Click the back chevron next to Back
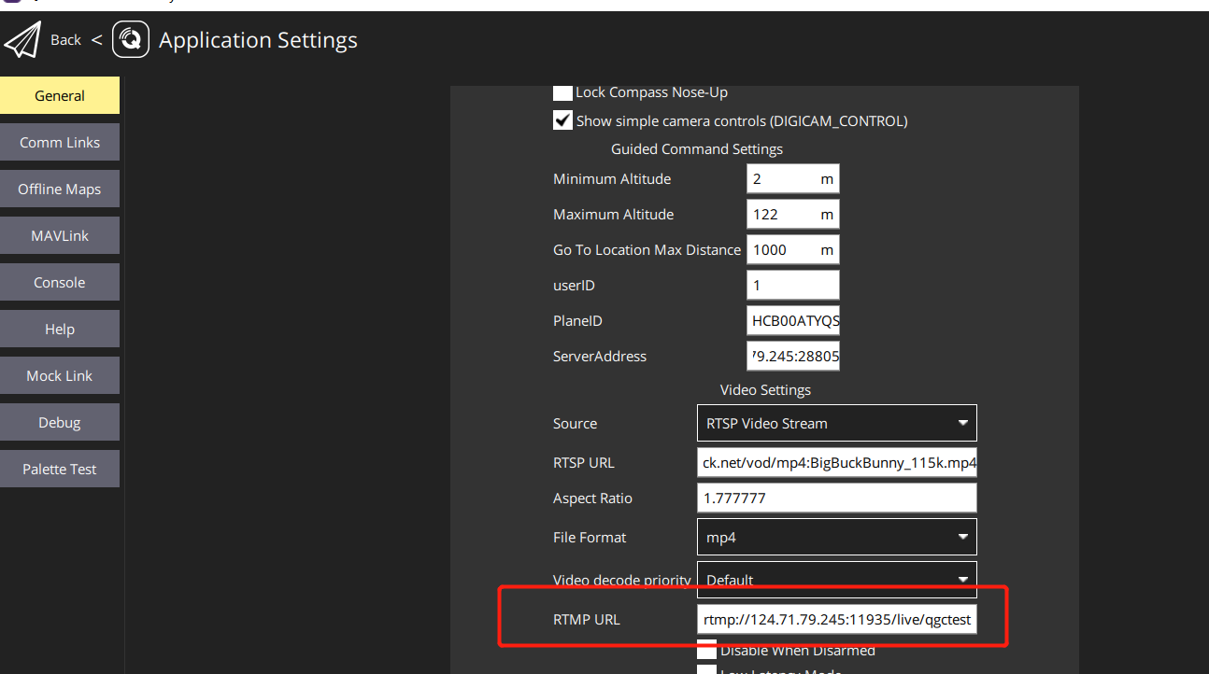Viewport: 1209px width, 674px height. point(96,39)
